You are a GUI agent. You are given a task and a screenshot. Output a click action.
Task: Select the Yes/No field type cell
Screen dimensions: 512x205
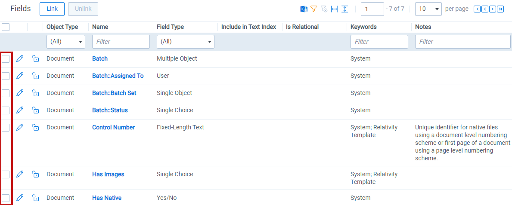point(167,198)
